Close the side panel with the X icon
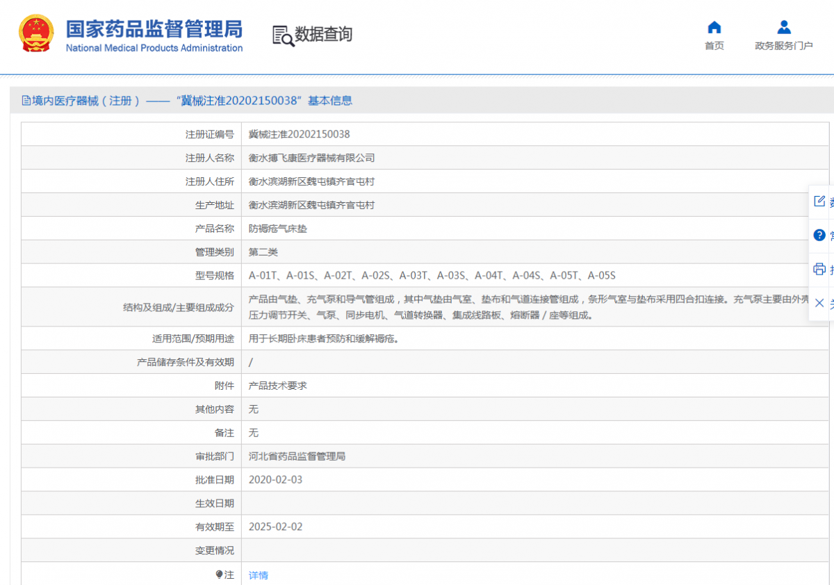This screenshot has height=585, width=834. [x=819, y=302]
